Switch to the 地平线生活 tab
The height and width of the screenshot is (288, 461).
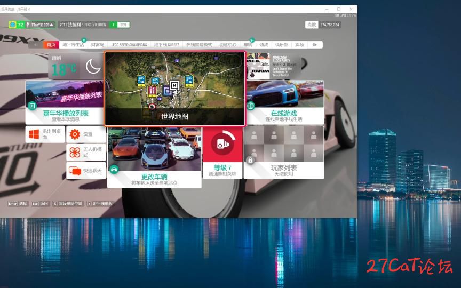point(73,45)
